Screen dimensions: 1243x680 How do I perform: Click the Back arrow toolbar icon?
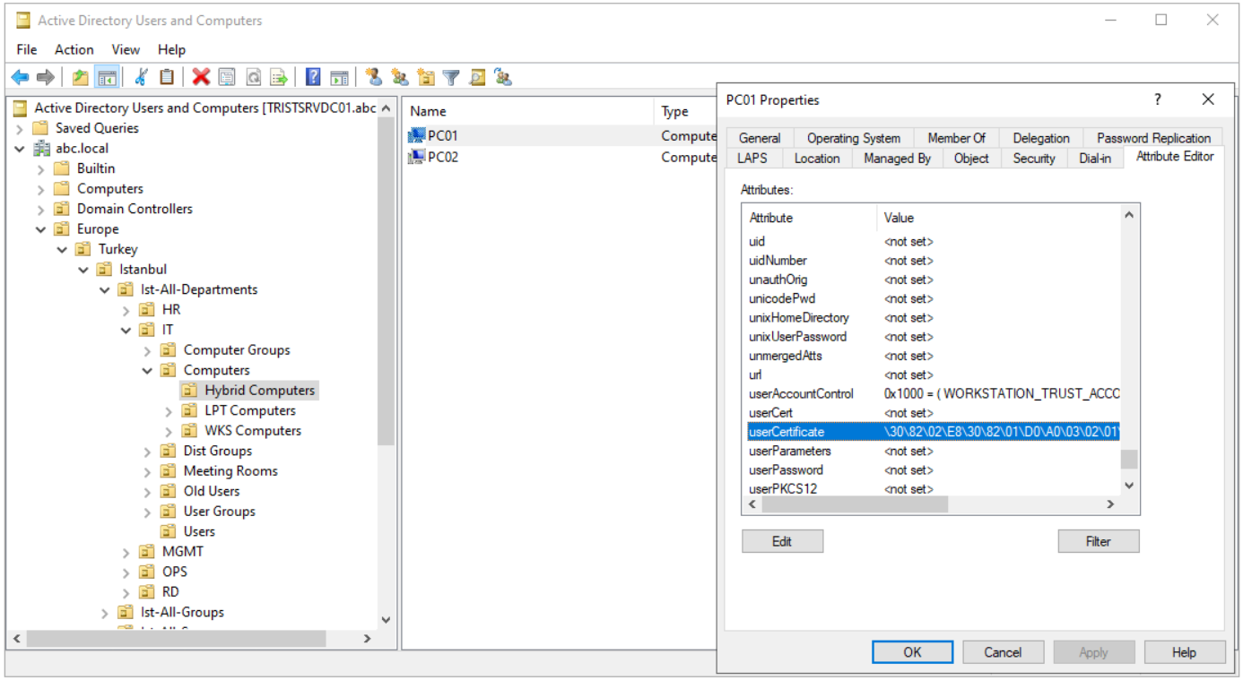(20, 78)
